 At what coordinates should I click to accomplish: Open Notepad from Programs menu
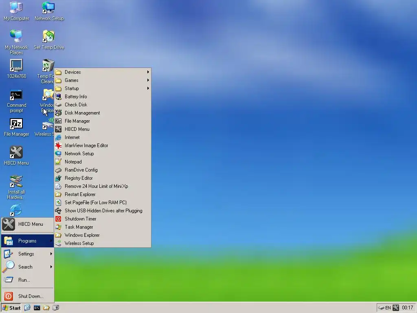tap(103, 162)
